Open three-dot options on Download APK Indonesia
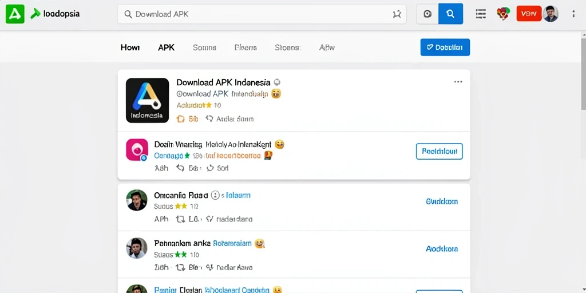Viewport: 586px width, 293px height. click(458, 82)
